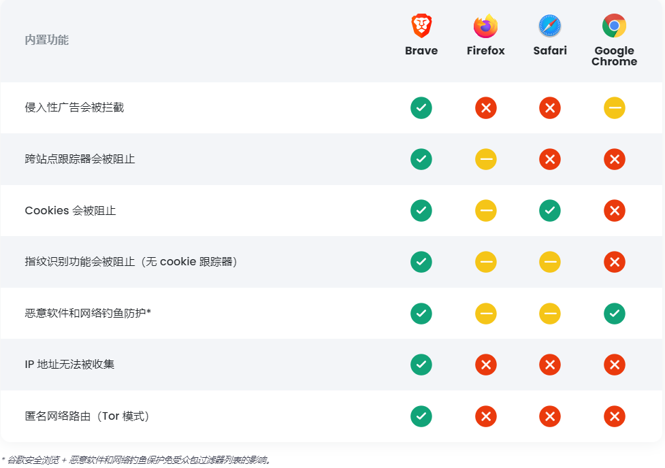Click the 内置功能 column header

tap(47, 40)
